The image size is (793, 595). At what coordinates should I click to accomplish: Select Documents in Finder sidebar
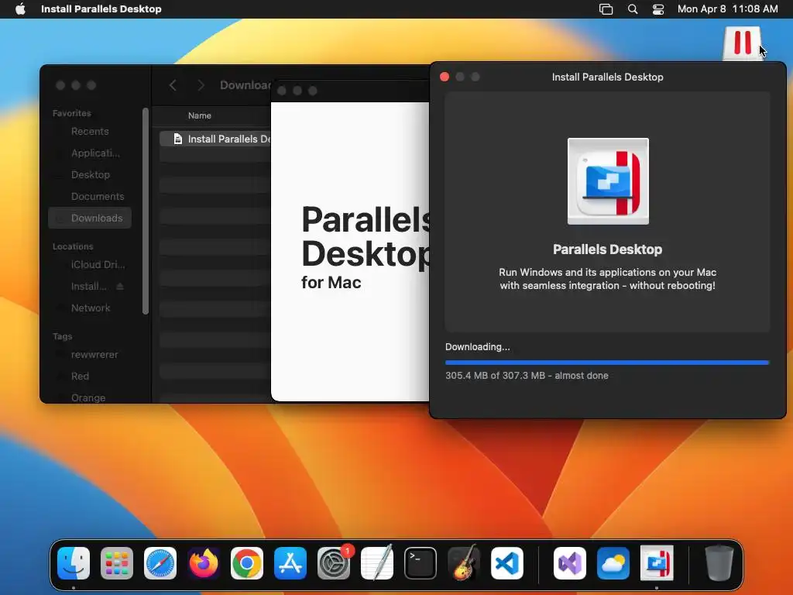tap(90, 197)
